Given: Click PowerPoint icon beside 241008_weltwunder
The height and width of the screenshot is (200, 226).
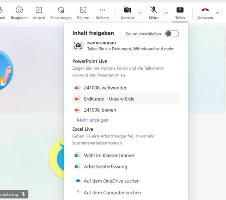Looking at the screenshot, I should click(77, 88).
